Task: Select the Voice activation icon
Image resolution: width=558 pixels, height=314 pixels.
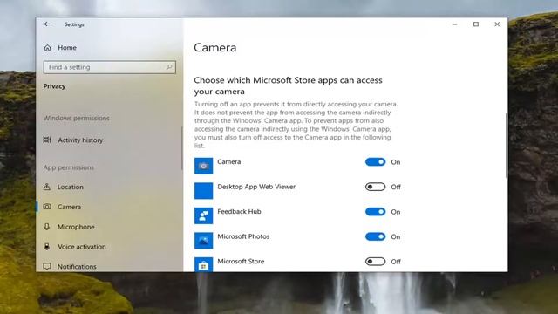Action: click(x=46, y=246)
